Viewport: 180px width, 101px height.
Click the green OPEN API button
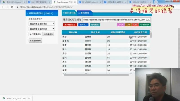[145, 25]
